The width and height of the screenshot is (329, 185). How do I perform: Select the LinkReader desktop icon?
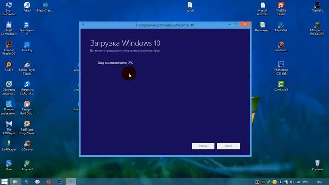tap(9, 145)
